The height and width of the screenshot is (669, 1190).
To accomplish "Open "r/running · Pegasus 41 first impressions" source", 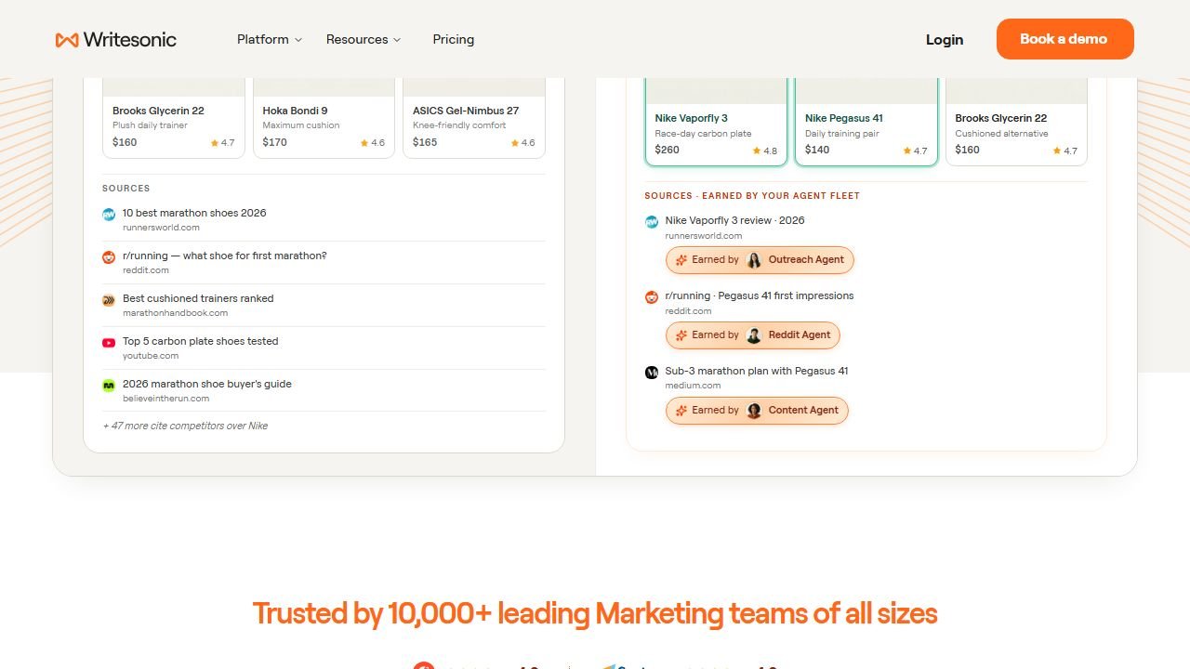I will point(760,295).
